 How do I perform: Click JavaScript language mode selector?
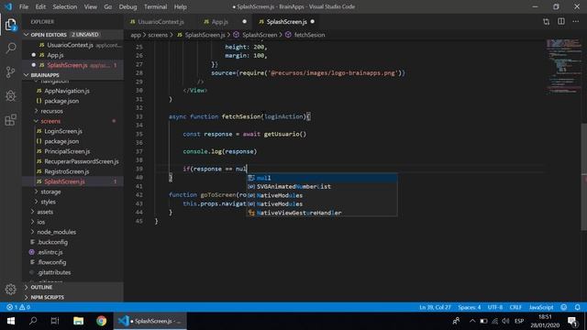541,307
